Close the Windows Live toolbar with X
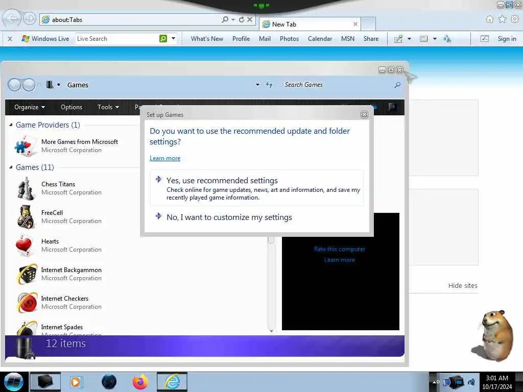This screenshot has height=392, width=523. [x=10, y=39]
